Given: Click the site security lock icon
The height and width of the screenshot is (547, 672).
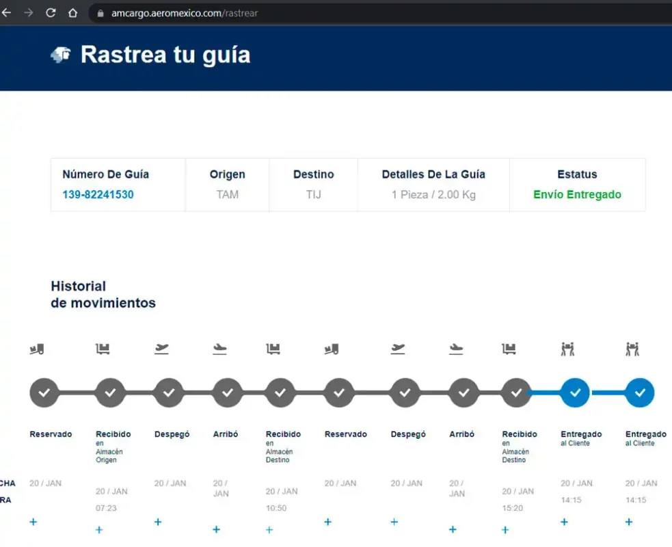Looking at the screenshot, I should click(x=100, y=13).
